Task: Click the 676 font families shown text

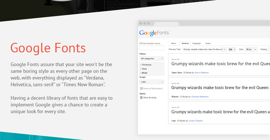Action: coord(150,43)
